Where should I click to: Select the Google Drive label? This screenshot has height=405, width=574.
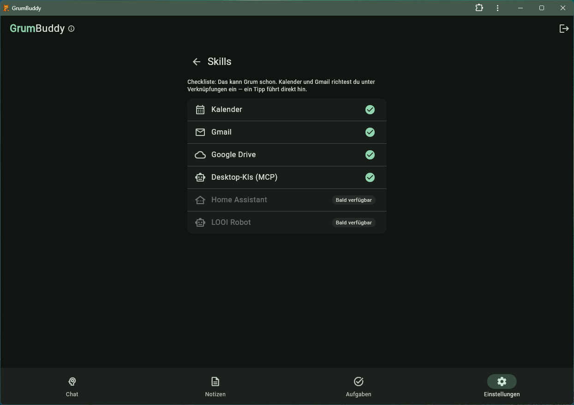tap(233, 155)
